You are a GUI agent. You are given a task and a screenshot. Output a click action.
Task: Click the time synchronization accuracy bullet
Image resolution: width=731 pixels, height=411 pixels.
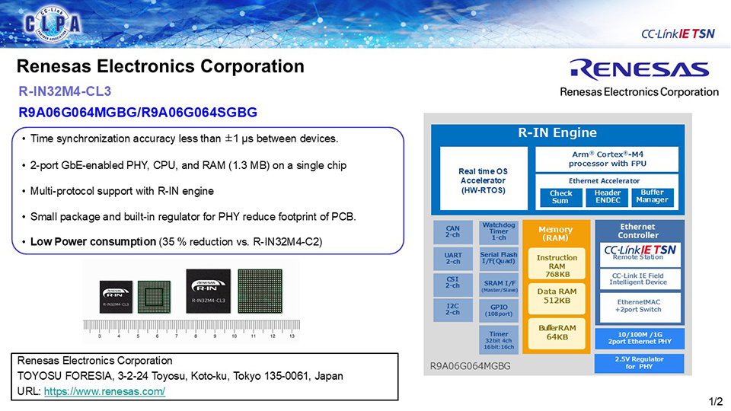184,139
